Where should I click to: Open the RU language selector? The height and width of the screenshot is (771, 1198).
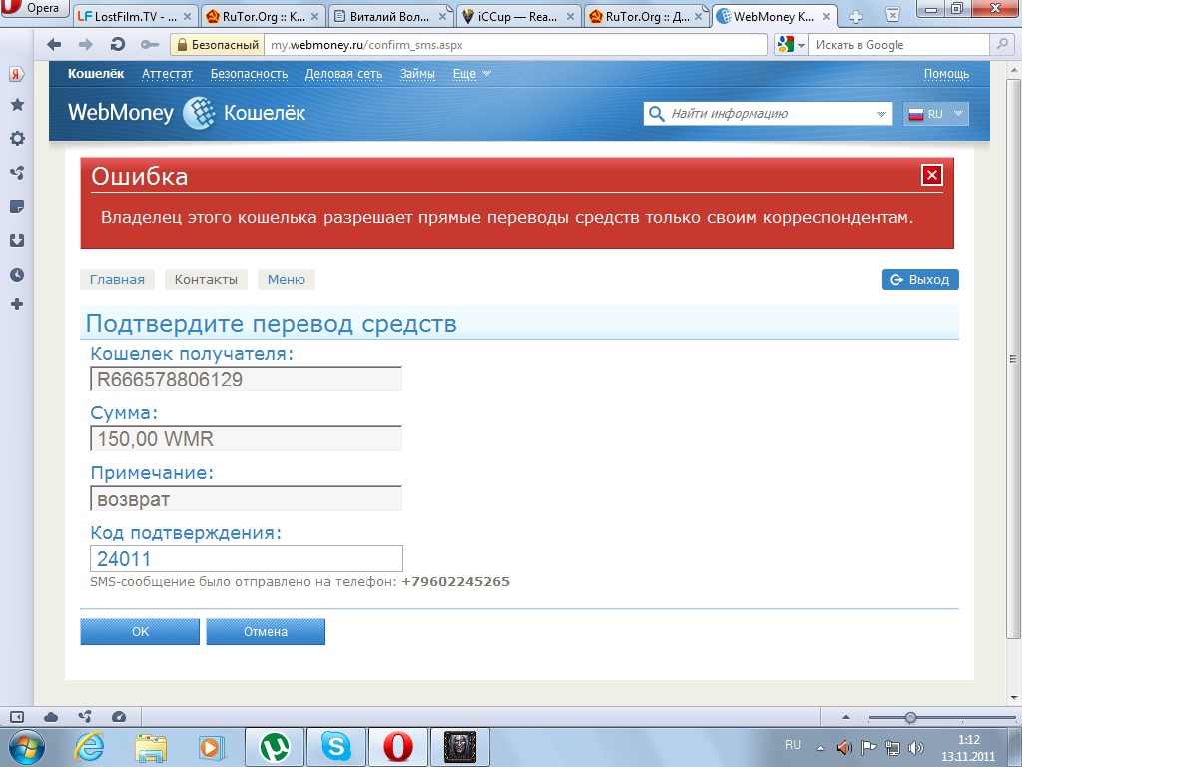pyautogui.click(x=936, y=114)
